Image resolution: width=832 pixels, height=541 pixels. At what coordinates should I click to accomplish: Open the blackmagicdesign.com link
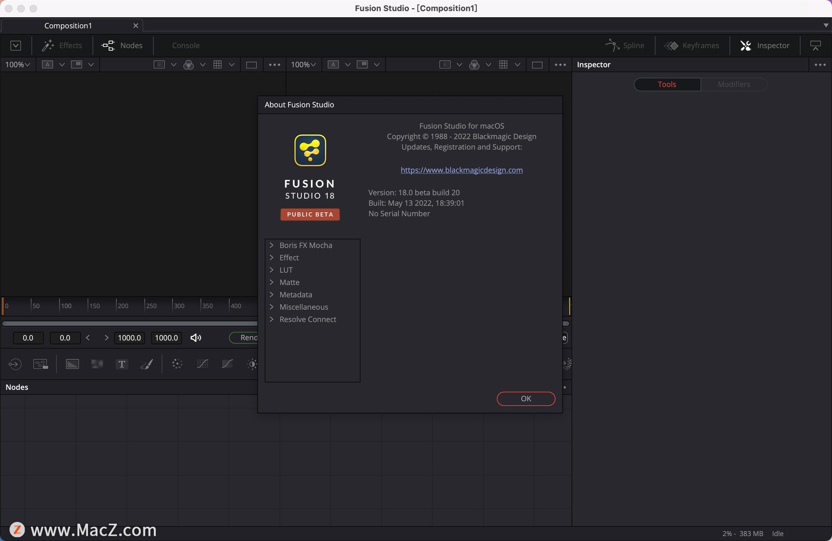[461, 170]
